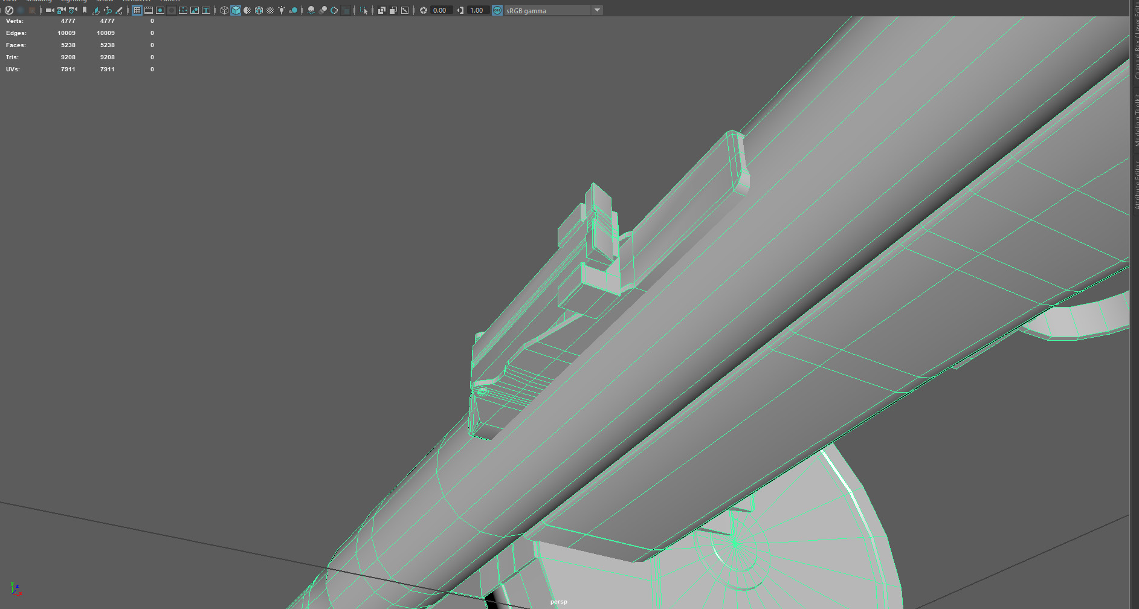
Task: Toggle the Safe Title icon
Action: click(206, 10)
